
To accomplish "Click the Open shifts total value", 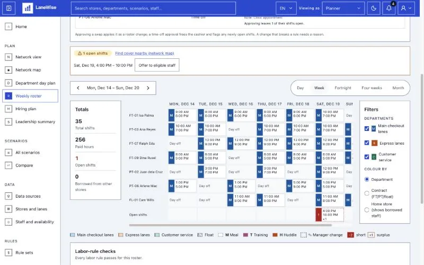I will click(77, 158).
